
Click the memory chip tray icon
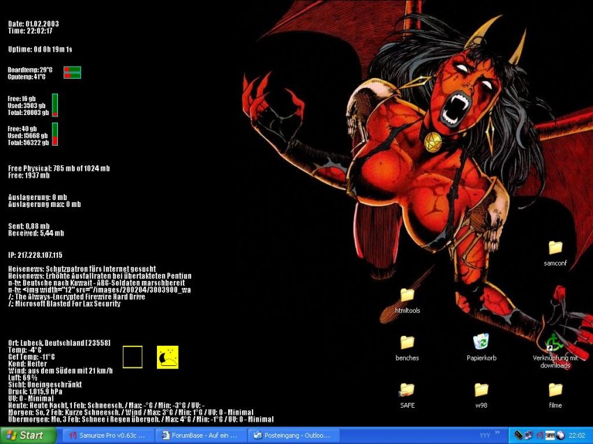tap(518, 436)
